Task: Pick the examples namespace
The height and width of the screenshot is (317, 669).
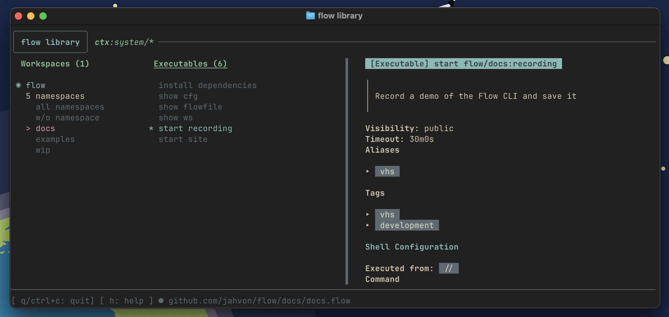Action: point(55,139)
